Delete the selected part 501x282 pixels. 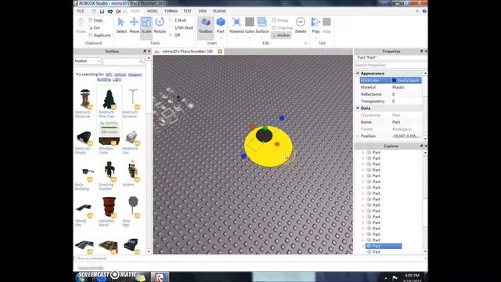click(x=301, y=25)
